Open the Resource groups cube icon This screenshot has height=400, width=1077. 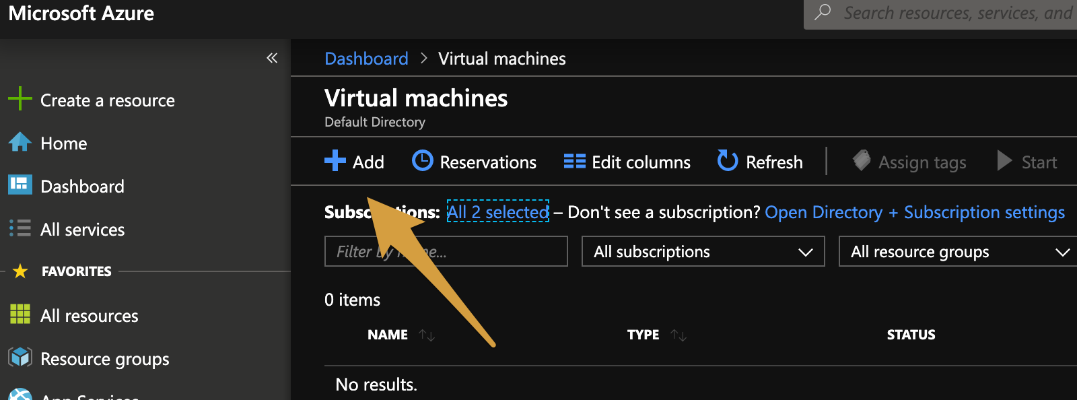click(20, 358)
